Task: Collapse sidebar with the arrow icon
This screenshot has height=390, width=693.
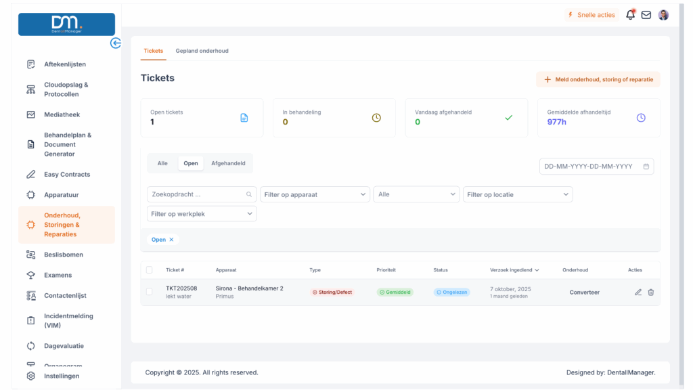Action: (116, 43)
